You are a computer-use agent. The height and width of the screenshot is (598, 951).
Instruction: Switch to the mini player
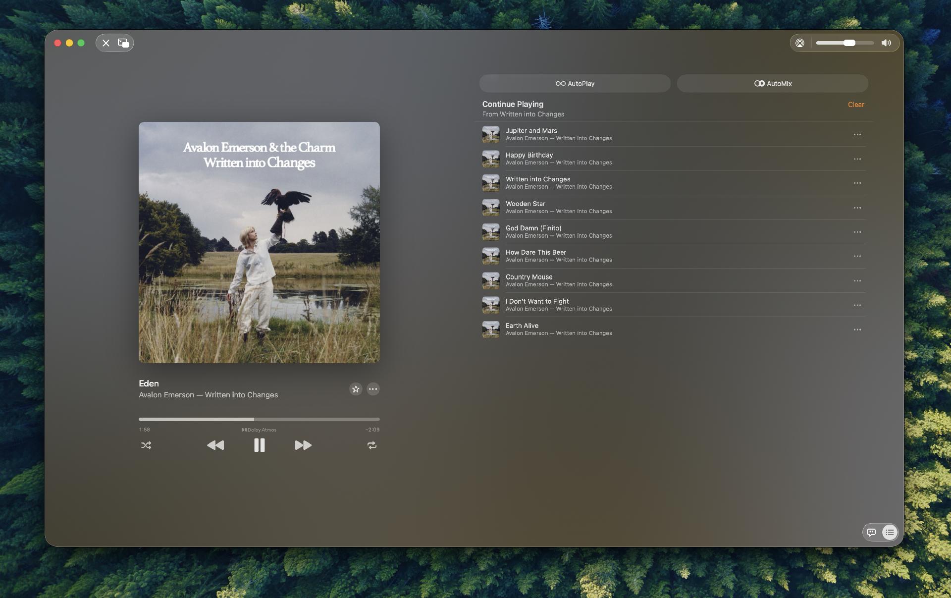pos(123,43)
